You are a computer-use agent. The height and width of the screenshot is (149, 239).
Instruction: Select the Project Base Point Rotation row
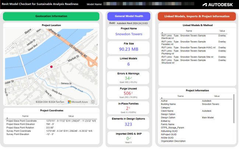tap(51, 128)
